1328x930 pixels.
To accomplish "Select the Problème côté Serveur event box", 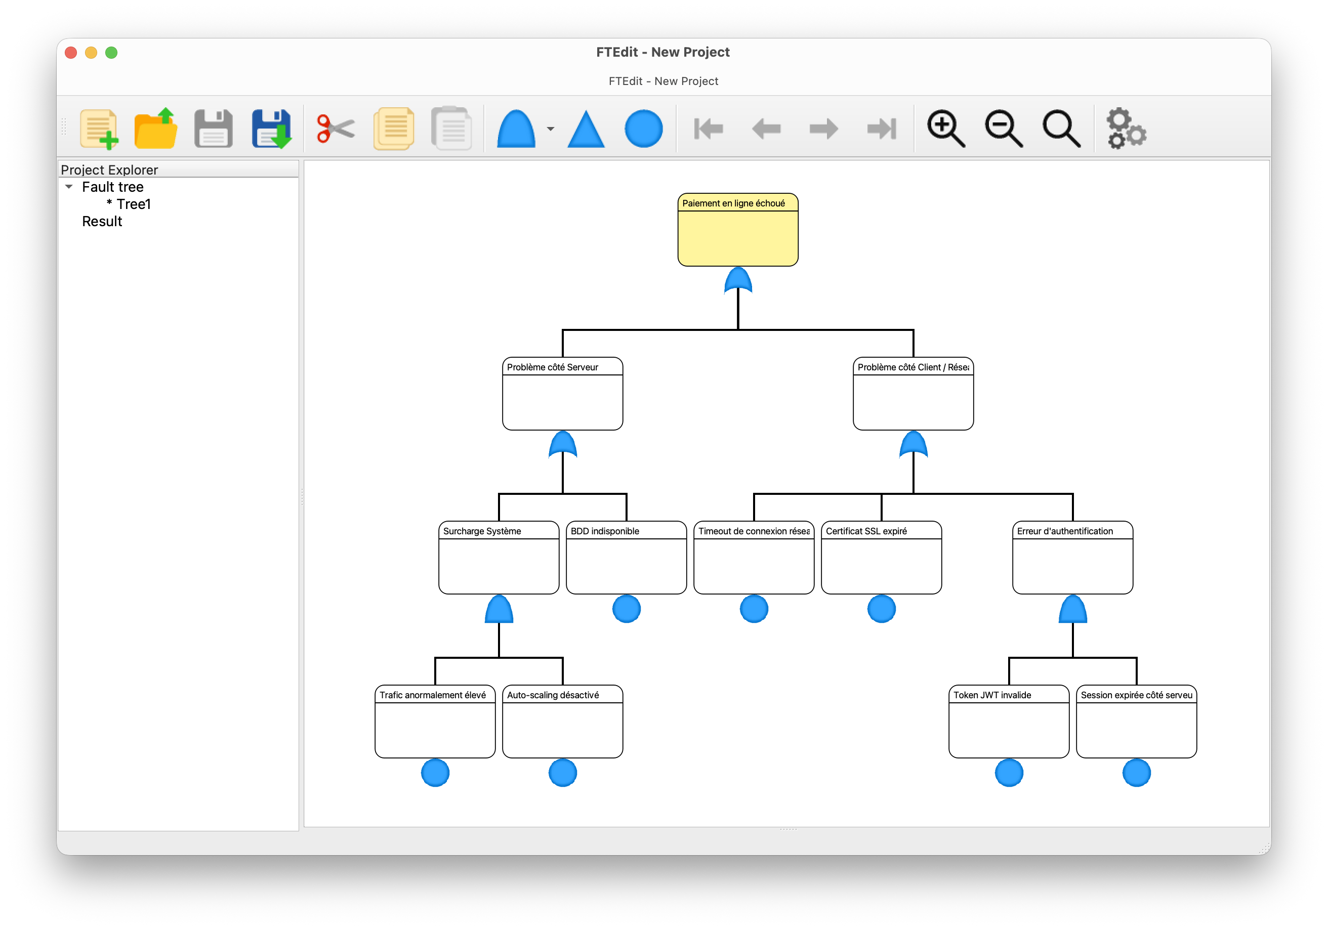I will click(563, 393).
